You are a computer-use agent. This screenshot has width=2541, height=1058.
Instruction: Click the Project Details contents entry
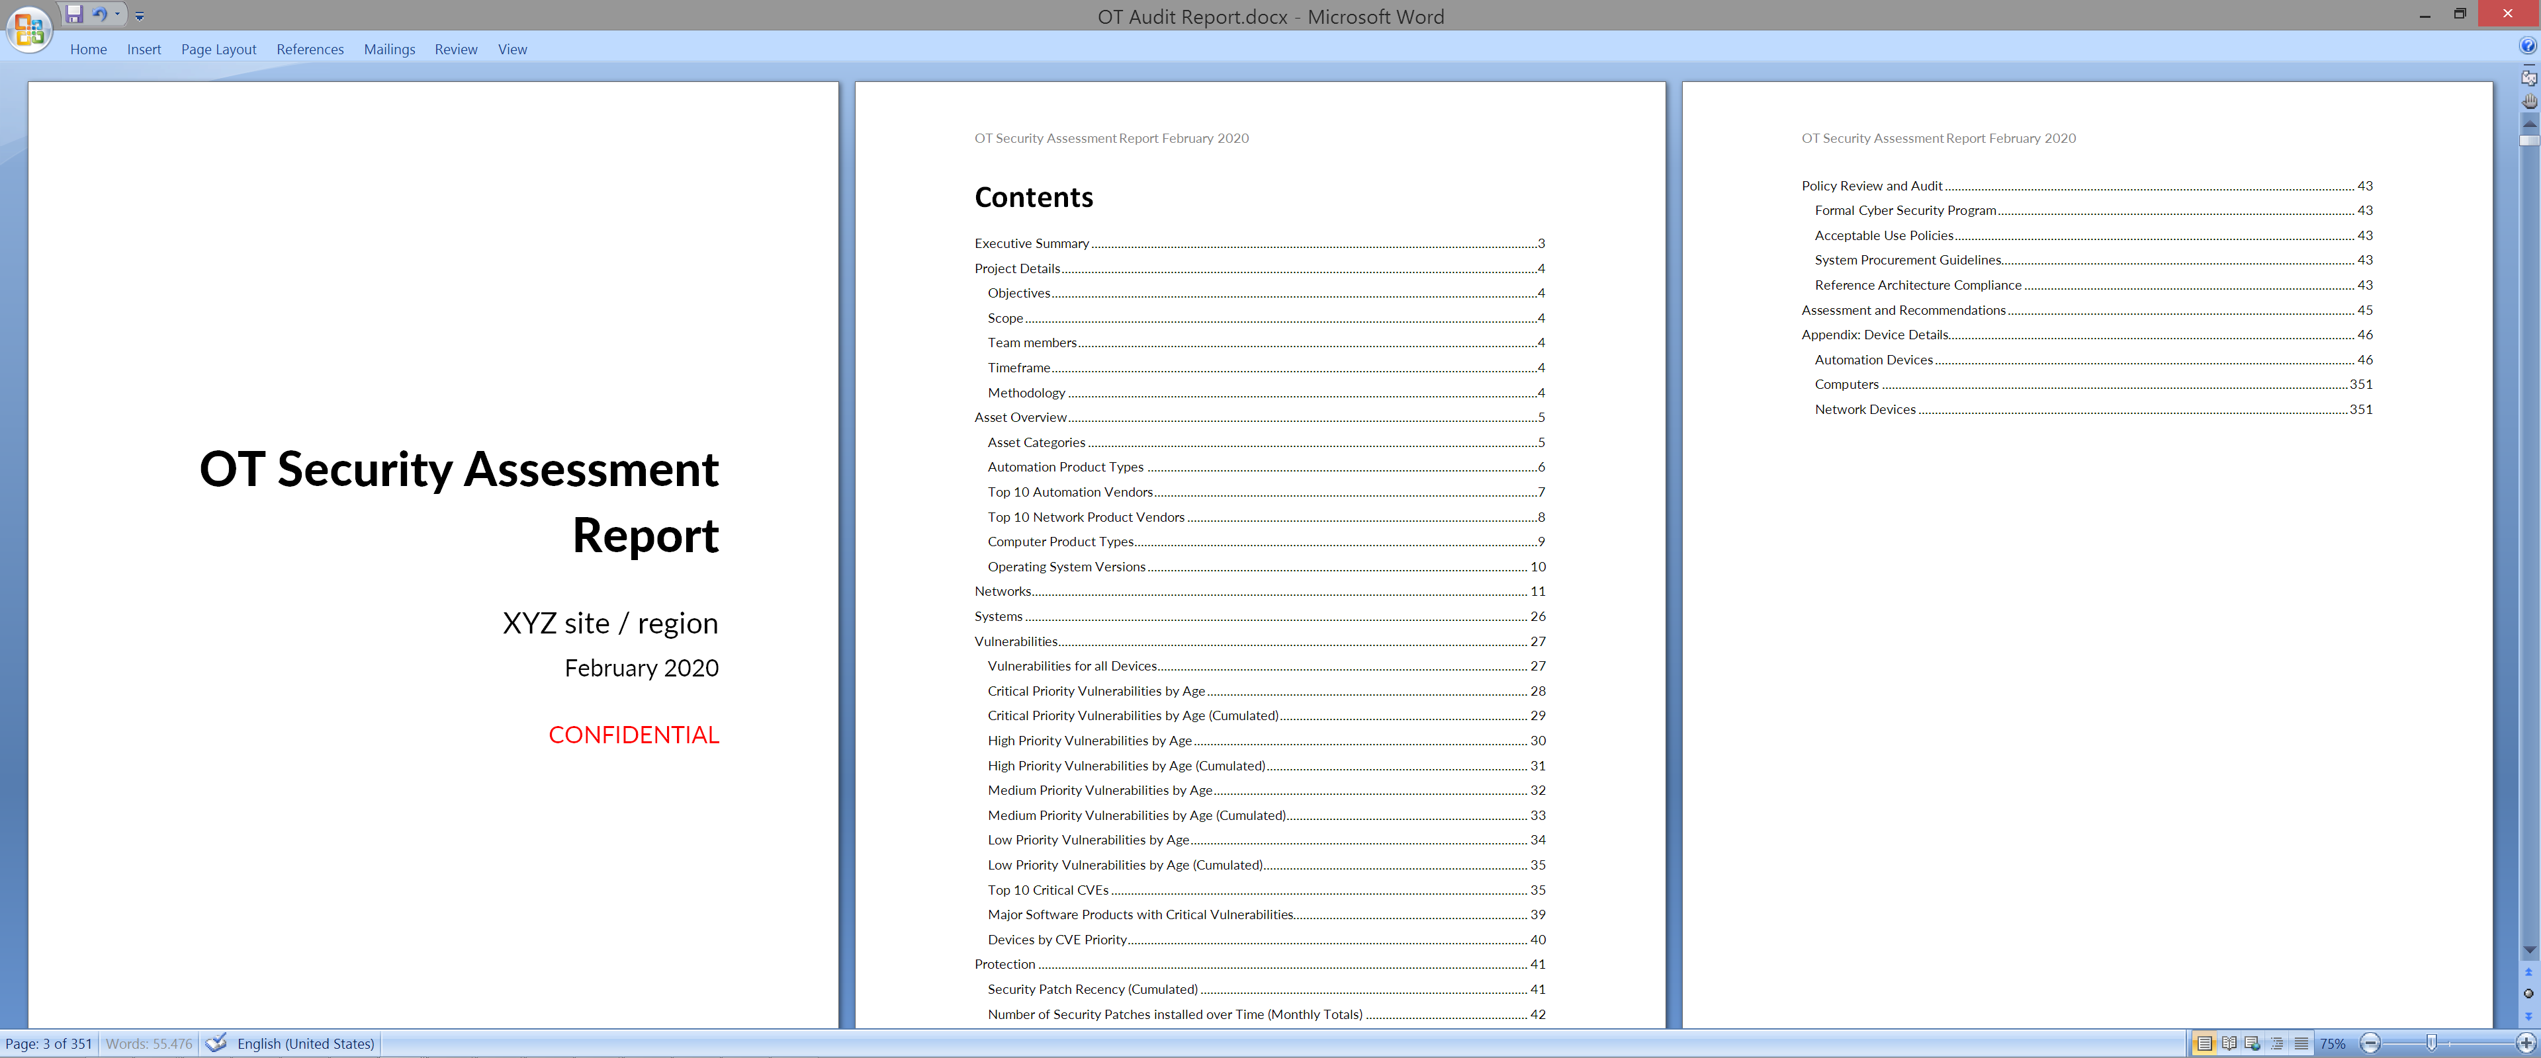pos(1260,268)
